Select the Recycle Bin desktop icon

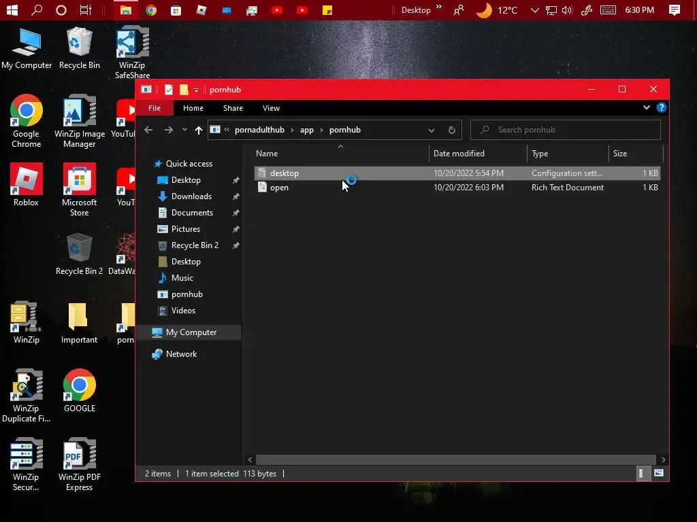point(80,48)
